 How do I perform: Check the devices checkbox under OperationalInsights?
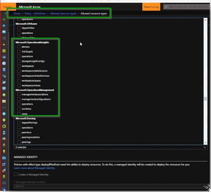click(19, 47)
